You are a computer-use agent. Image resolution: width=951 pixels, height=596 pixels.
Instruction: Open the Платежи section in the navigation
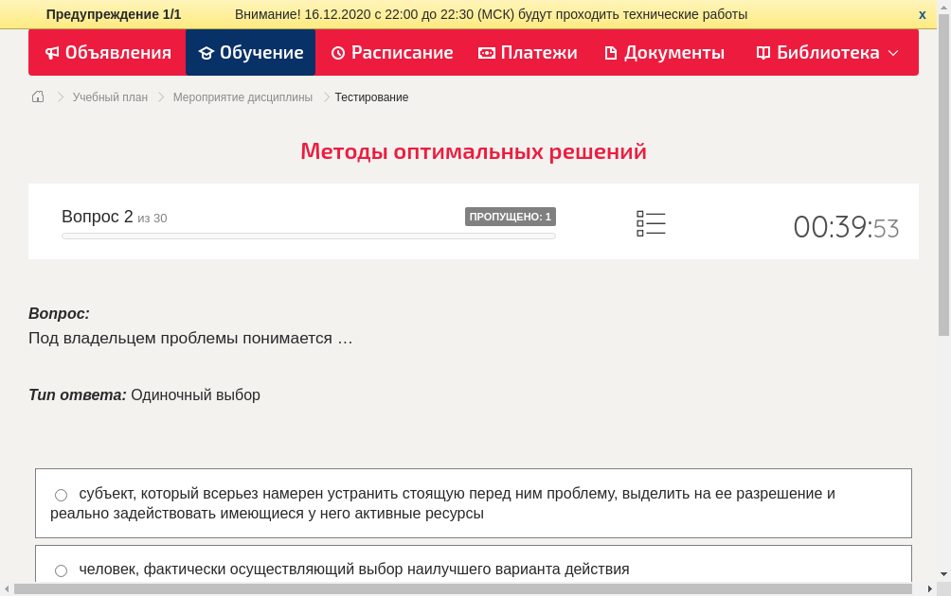coord(528,52)
